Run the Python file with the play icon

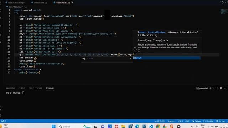click(222, 2)
